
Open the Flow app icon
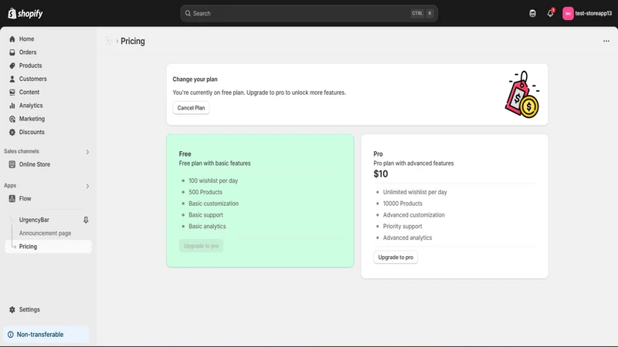12,199
